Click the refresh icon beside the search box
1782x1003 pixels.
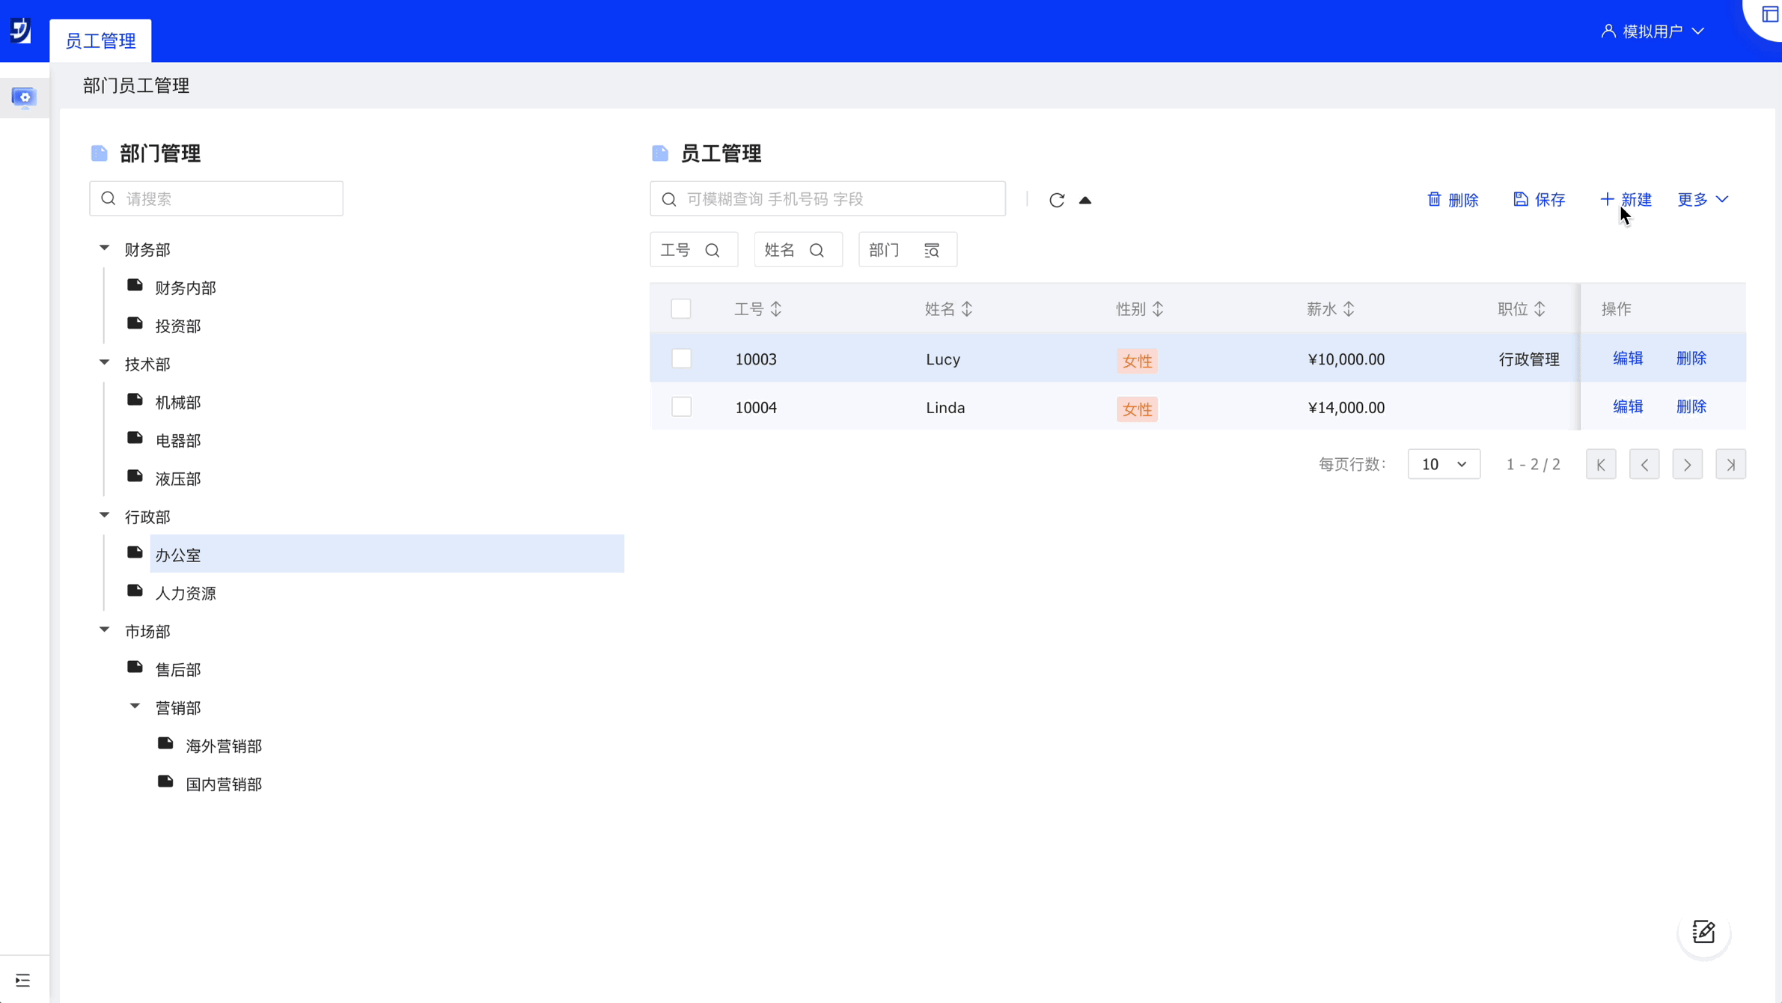[1056, 200]
